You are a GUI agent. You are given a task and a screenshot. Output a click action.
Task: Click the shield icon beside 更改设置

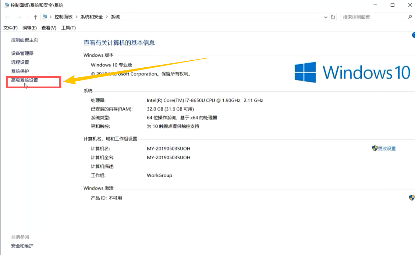375,148
